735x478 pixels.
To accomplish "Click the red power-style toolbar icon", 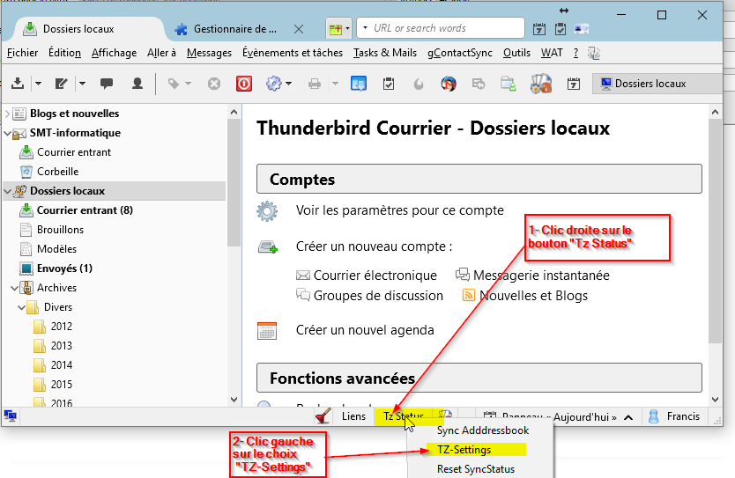I will pyautogui.click(x=244, y=84).
